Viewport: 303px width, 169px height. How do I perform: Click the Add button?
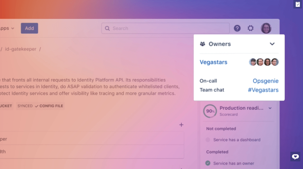(29, 28)
